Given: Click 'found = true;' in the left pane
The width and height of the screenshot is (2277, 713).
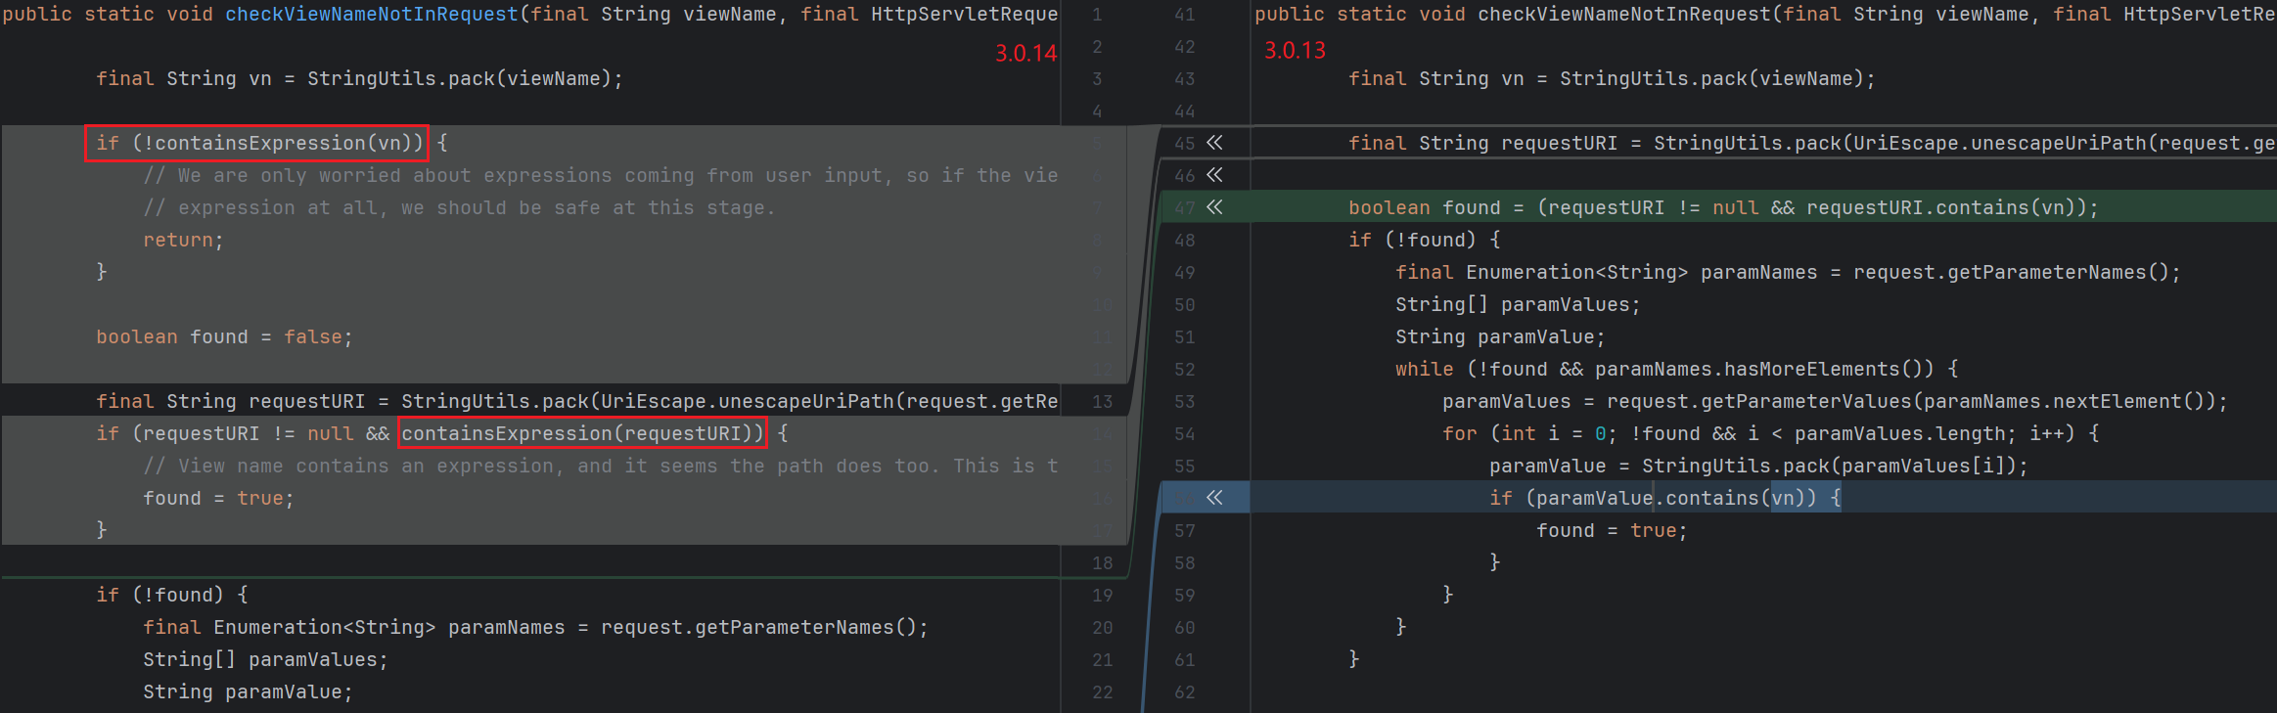Looking at the screenshot, I should pos(218,499).
